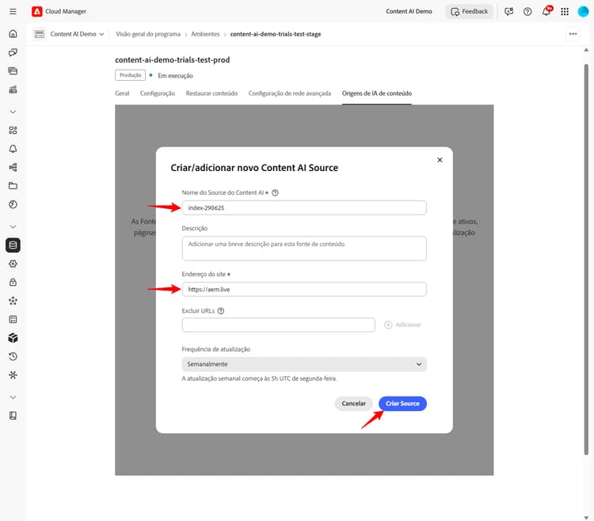Collapse sidebar section chevron above book icon

(x=13, y=397)
